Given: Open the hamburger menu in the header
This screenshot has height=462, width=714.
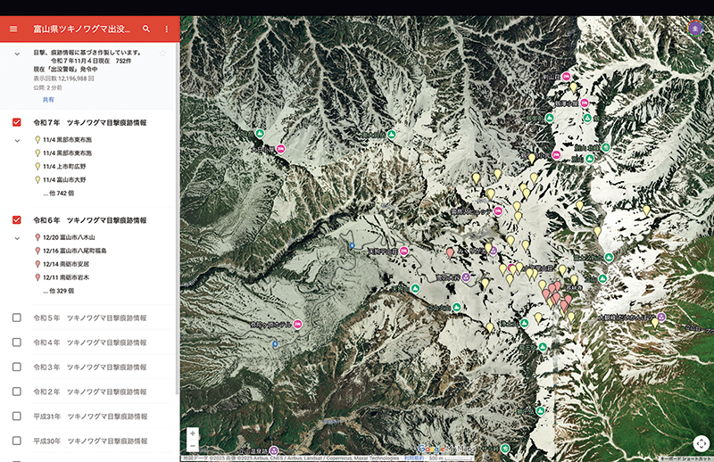Looking at the screenshot, I should [13, 29].
